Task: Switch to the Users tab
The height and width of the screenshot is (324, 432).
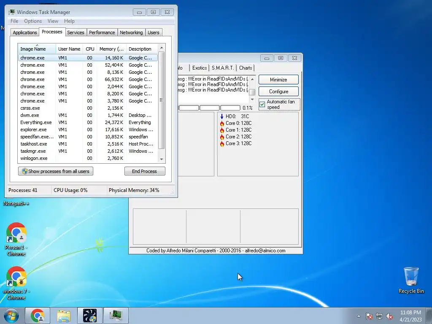Action: [153, 32]
